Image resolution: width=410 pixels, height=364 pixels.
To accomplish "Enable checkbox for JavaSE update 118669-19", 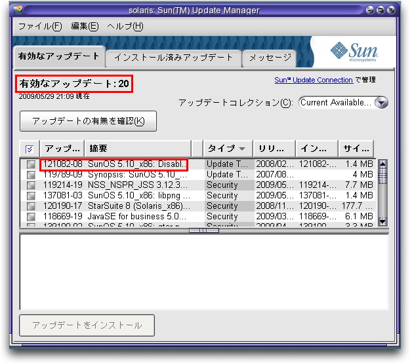I will click(x=30, y=217).
